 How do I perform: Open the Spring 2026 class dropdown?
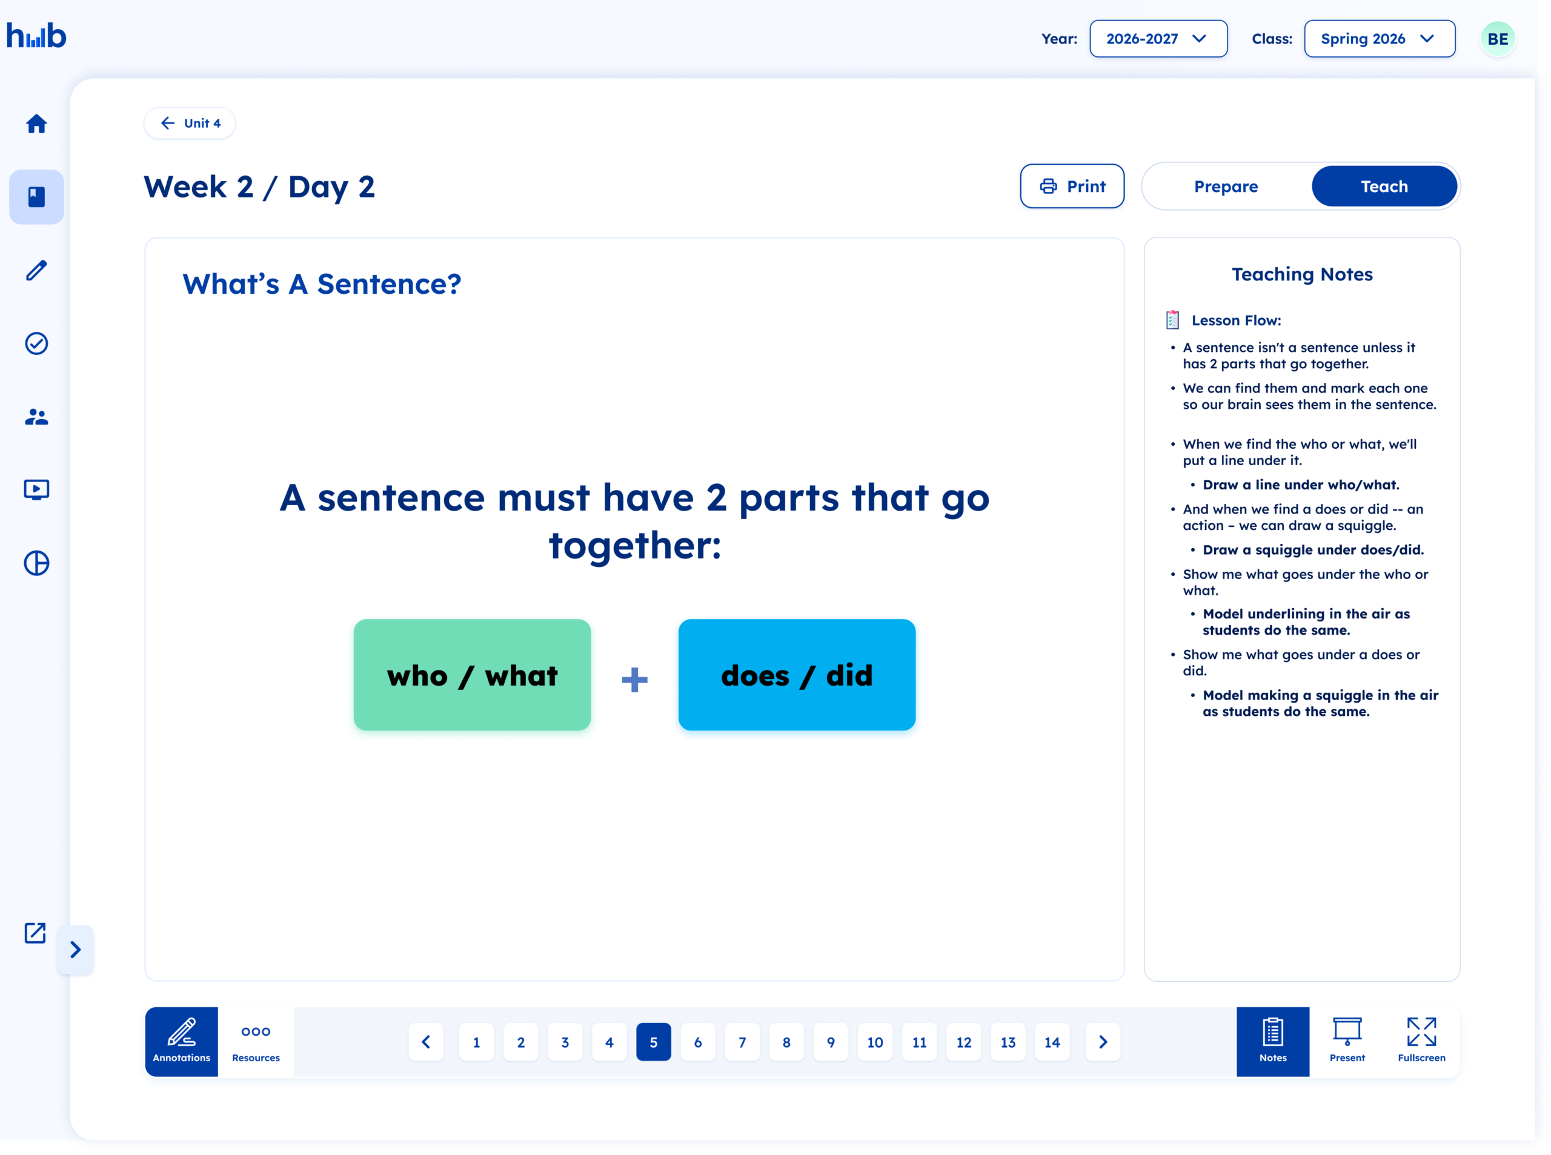1379,38
